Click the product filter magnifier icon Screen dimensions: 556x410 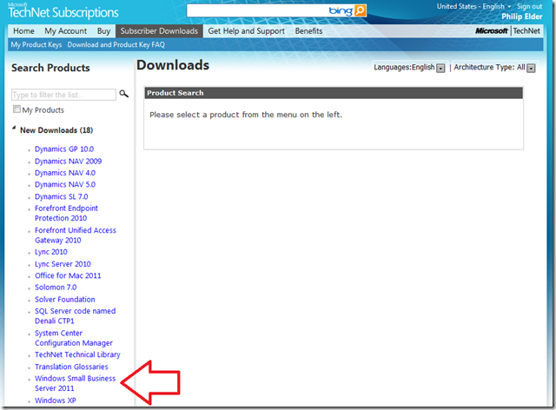click(x=123, y=94)
